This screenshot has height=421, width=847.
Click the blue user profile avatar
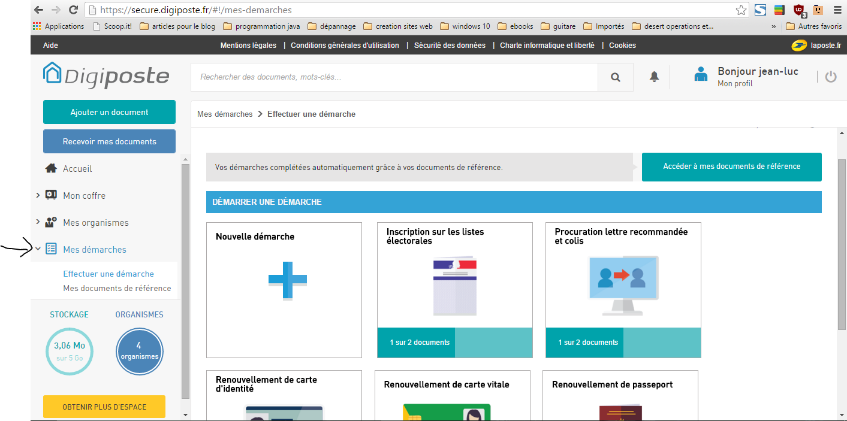coord(701,74)
